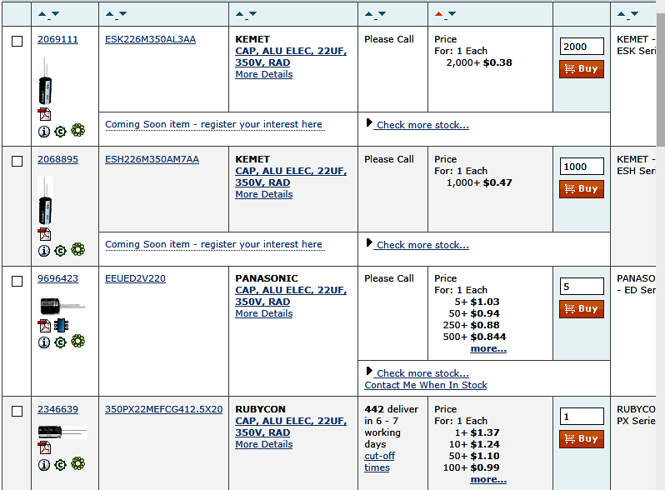Image resolution: width=665 pixels, height=490 pixels.
Task: Click the info icon under item 9696423
Action: coord(44,342)
